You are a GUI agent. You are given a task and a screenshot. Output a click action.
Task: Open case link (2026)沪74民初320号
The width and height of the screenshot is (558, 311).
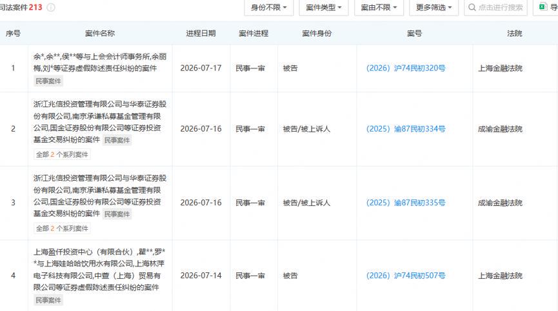click(406, 68)
